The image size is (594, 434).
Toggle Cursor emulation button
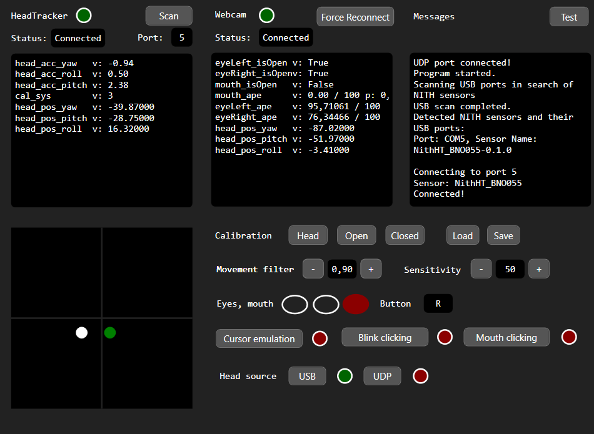259,338
